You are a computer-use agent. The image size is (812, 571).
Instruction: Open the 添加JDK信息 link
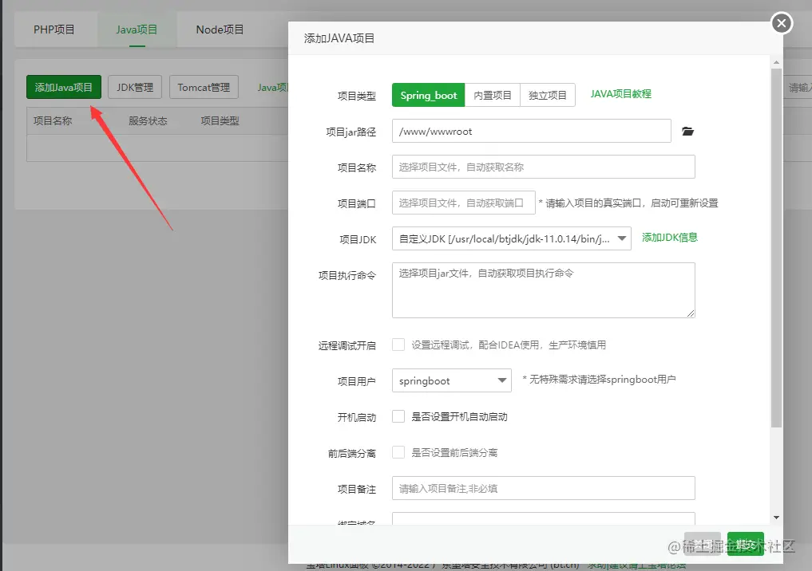(670, 238)
